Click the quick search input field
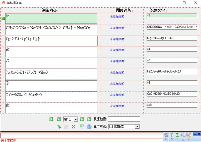The image size is (201, 142). pyautogui.click(x=124, y=119)
